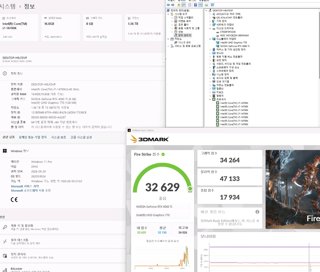Image resolution: width=320 pixels, height=272 pixels.
Task: Click the 이벤트 뷰어 tree icon
Action: tap(176, 21)
